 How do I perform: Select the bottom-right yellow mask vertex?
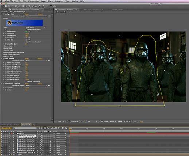(165, 106)
